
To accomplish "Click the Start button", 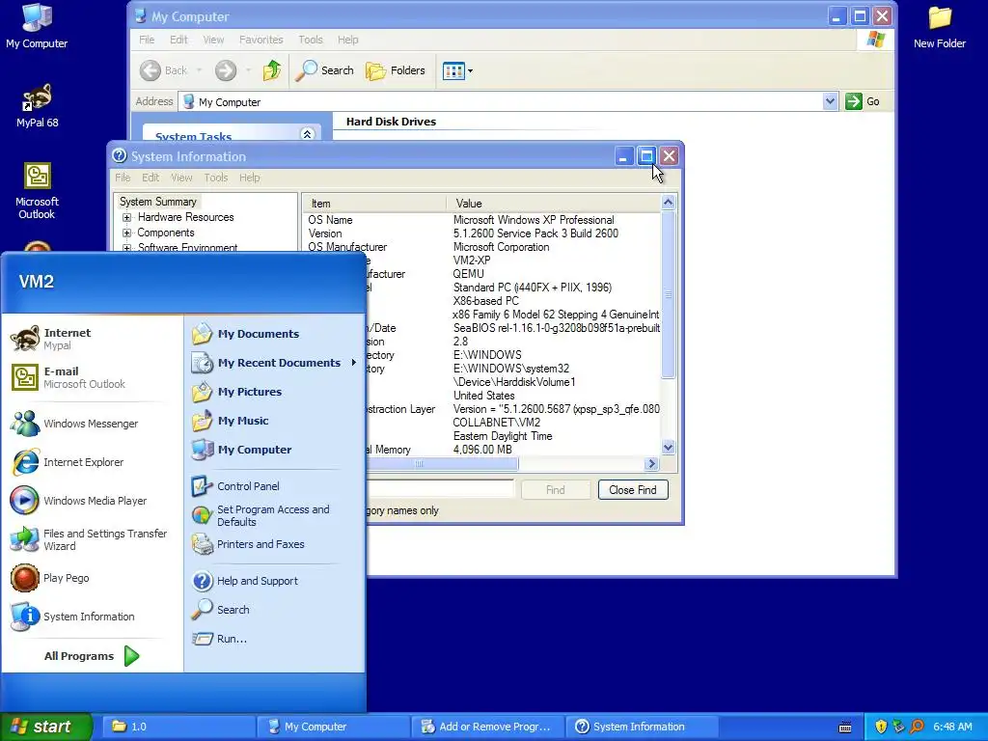I will 45,727.
